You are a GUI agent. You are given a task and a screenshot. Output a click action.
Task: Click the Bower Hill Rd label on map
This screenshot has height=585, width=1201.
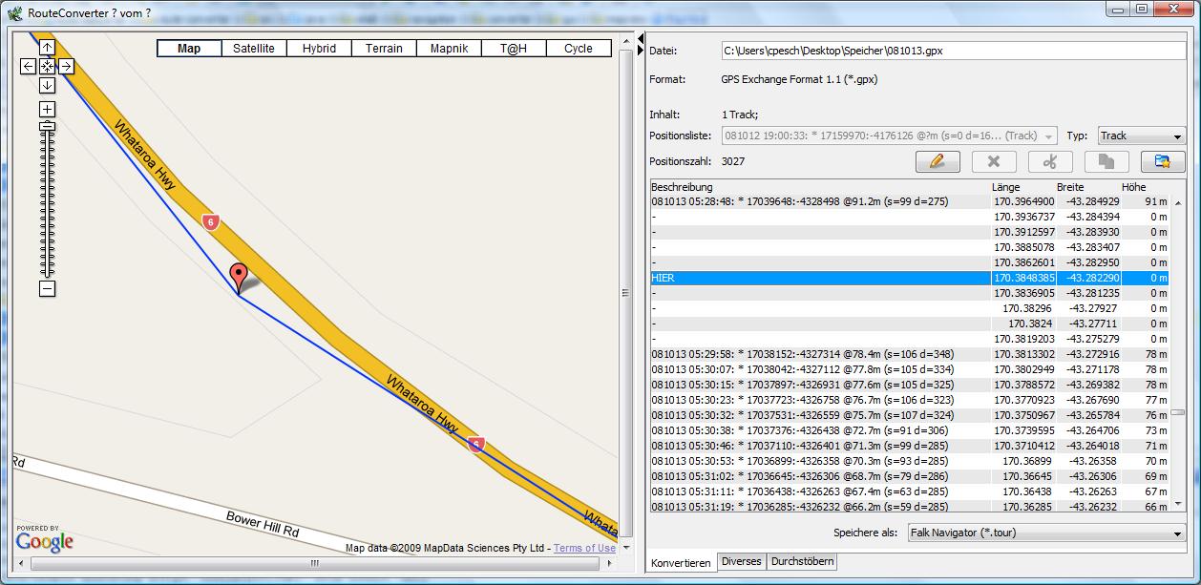263,523
